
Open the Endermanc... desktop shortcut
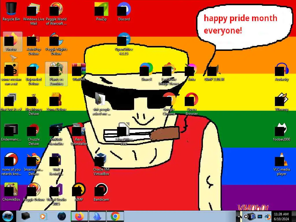(x=11, y=132)
